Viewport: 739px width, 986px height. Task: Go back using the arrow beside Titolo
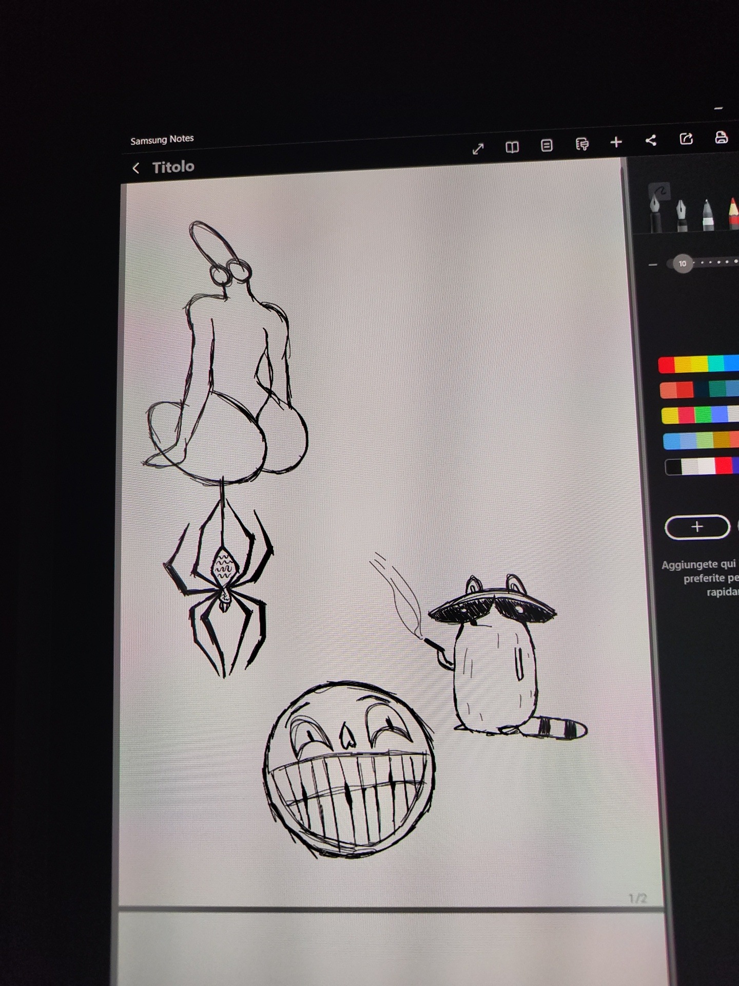[x=136, y=168]
